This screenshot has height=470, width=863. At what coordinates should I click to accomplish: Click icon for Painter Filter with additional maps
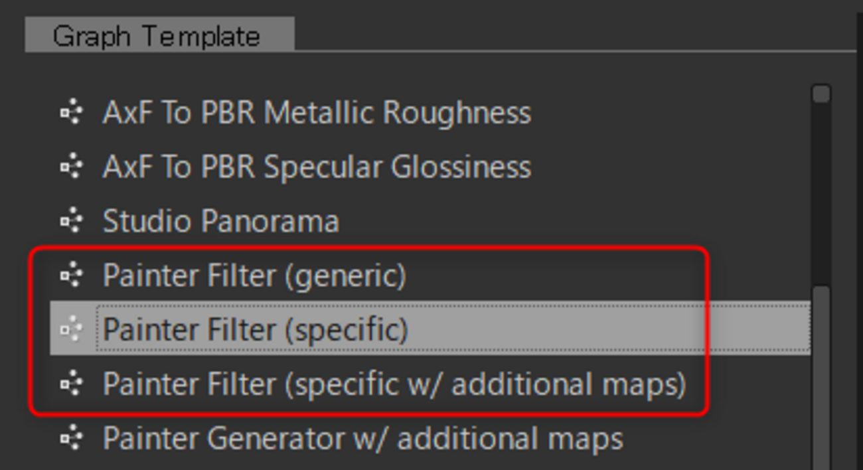tap(70, 384)
